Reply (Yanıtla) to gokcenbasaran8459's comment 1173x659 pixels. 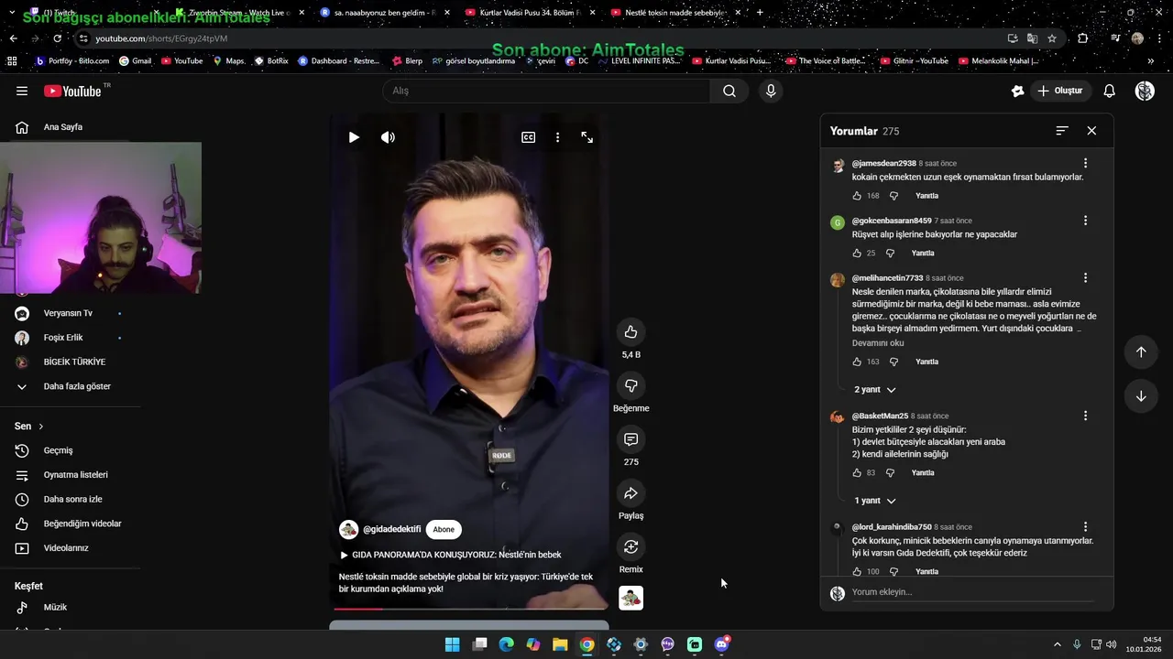(923, 254)
